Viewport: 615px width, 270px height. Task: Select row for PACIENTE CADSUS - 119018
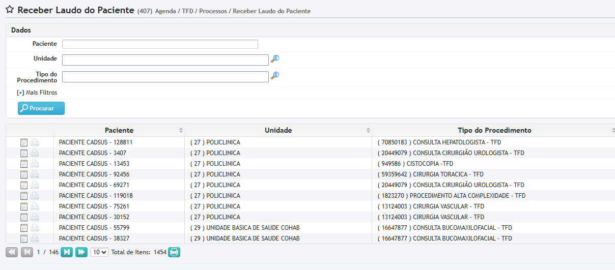coord(96,196)
